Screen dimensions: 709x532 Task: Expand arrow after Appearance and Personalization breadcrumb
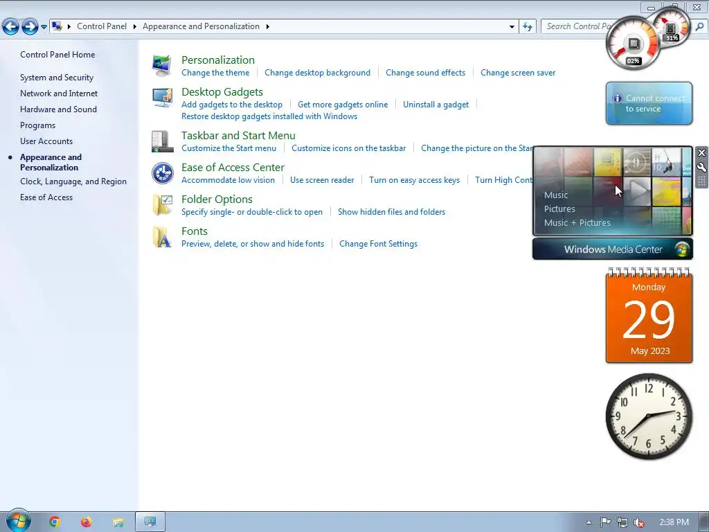click(268, 27)
